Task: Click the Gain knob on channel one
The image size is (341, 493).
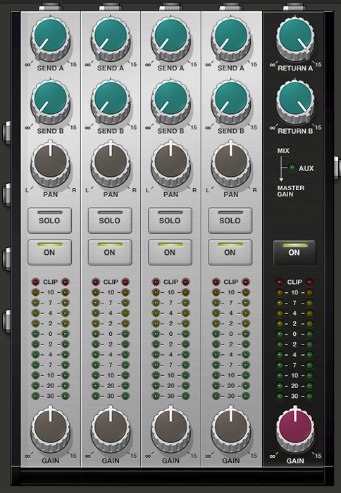Action: pyautogui.click(x=50, y=429)
